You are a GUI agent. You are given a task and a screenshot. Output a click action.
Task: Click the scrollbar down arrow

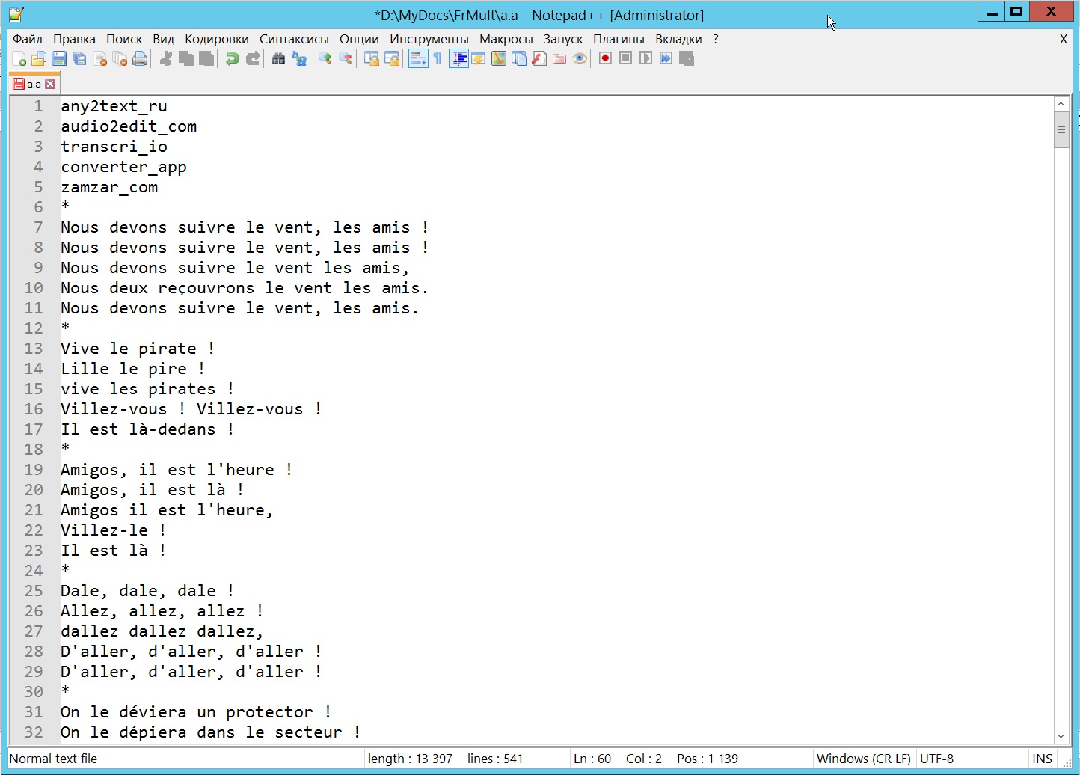(x=1061, y=736)
